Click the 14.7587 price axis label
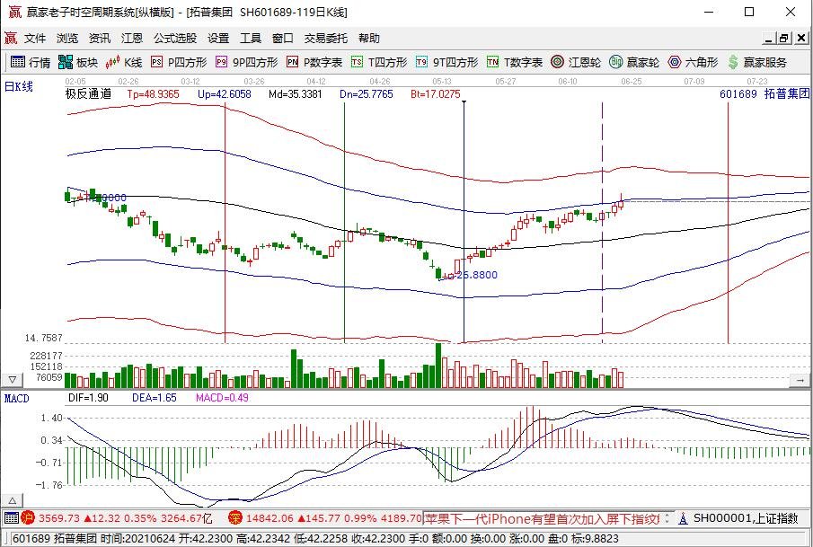The width and height of the screenshot is (813, 547). click(43, 338)
